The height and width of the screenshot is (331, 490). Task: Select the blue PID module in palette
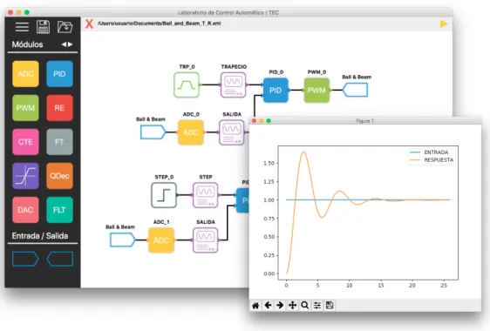point(59,74)
